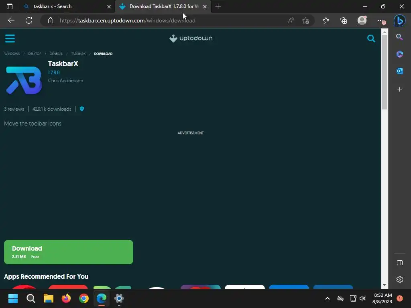Click the Uptodown logo
Image resolution: width=411 pixels, height=308 pixels.
click(191, 38)
